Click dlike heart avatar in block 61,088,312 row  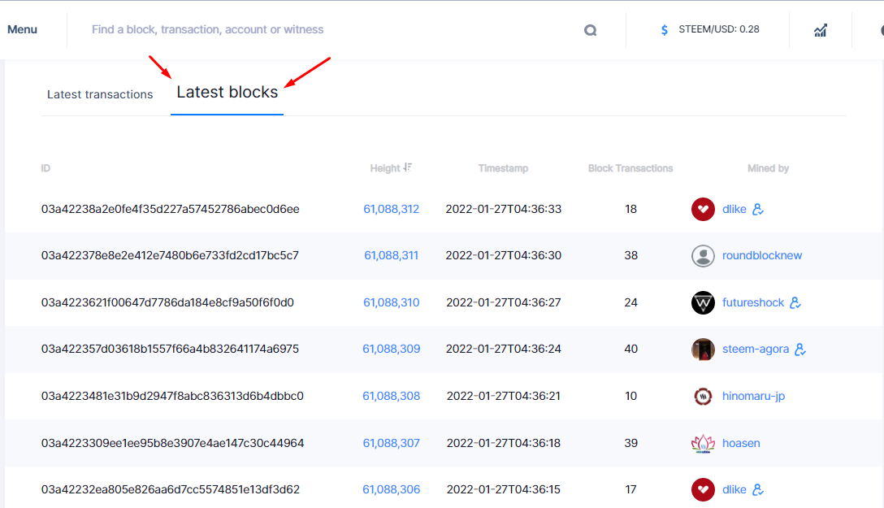pos(703,209)
